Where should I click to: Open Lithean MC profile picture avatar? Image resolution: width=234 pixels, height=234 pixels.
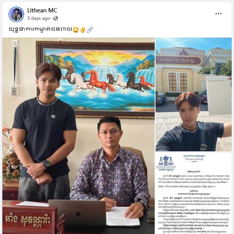16,14
